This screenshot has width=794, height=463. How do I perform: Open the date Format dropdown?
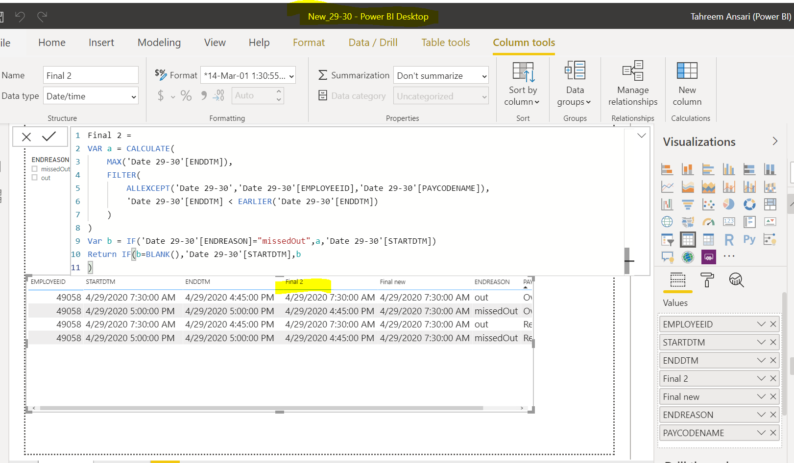click(248, 75)
